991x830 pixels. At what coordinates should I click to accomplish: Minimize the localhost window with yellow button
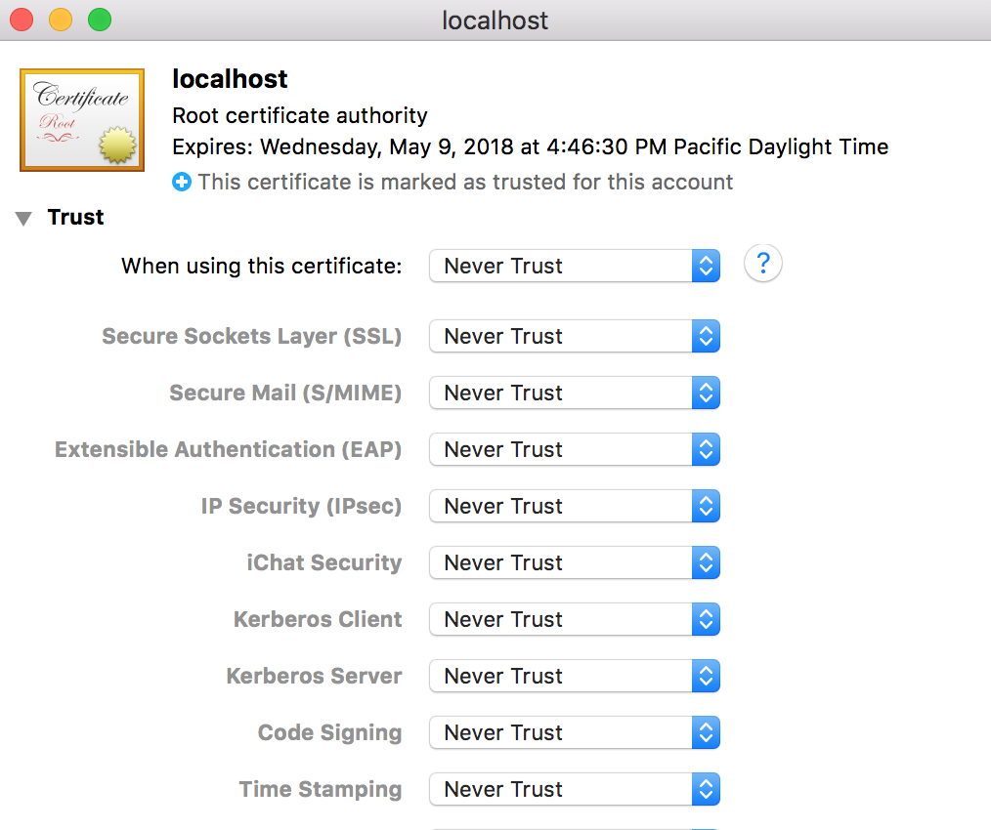click(61, 20)
